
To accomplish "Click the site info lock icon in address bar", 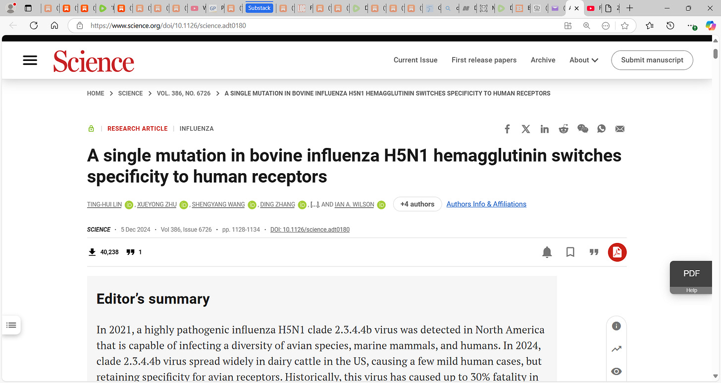I will point(79,26).
